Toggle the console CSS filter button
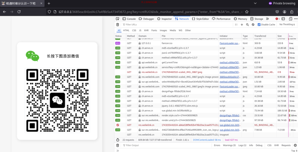 pyautogui.click(x=269, y=145)
